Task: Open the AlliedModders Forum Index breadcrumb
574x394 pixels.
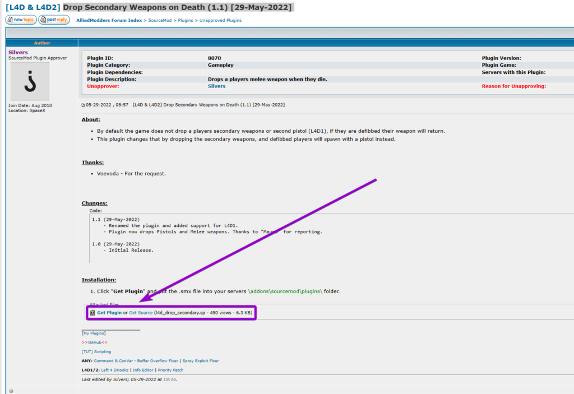Action: coord(108,19)
